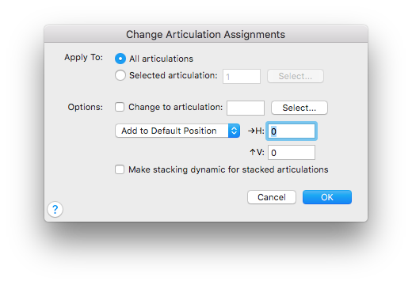Click the Change to articulation number box
Viewport: 412px width, 285px height.
(246, 108)
